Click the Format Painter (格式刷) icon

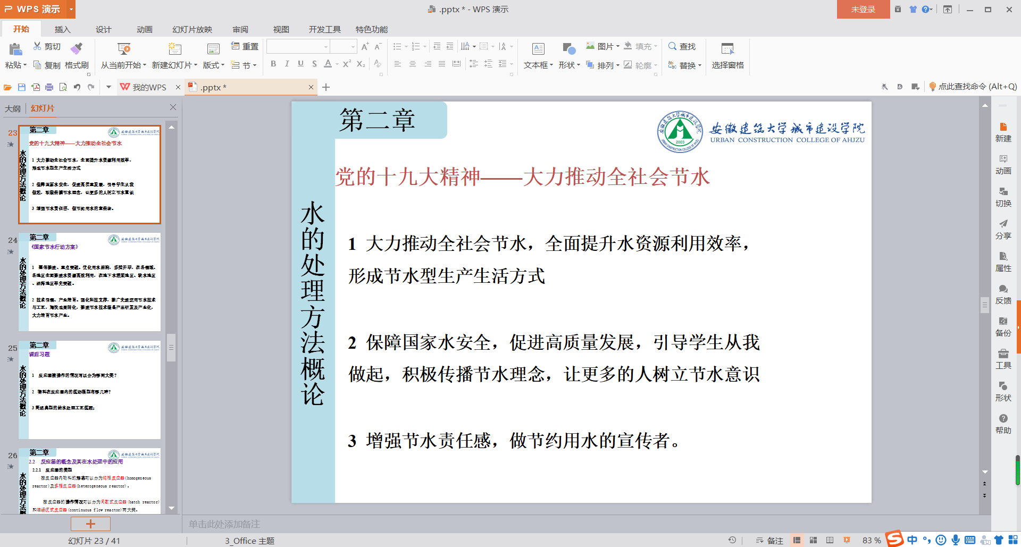(77, 49)
